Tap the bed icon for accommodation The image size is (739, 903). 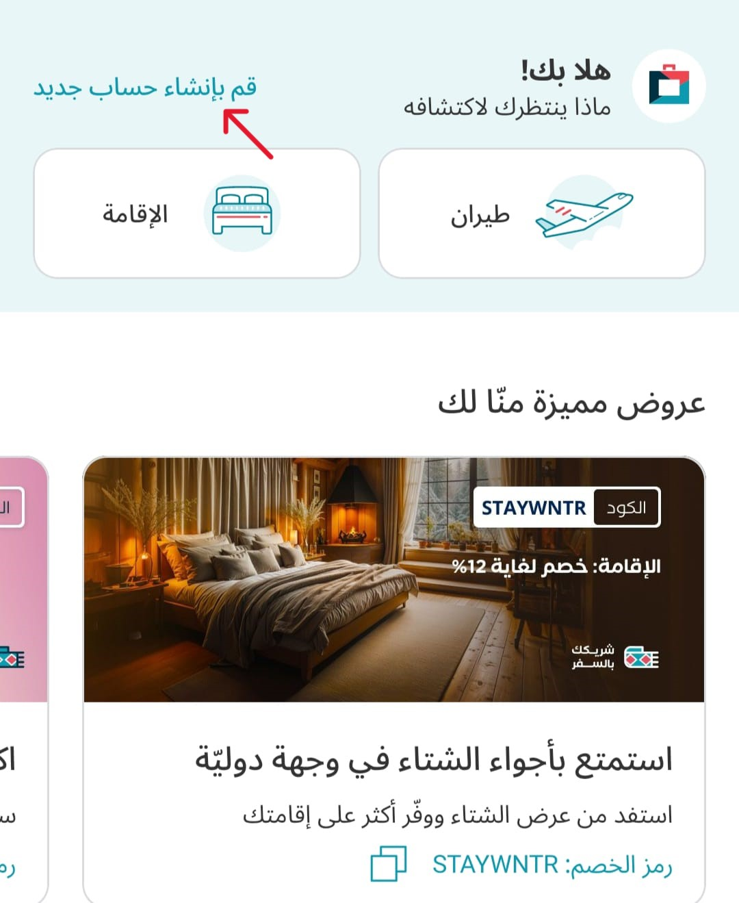[x=242, y=213]
